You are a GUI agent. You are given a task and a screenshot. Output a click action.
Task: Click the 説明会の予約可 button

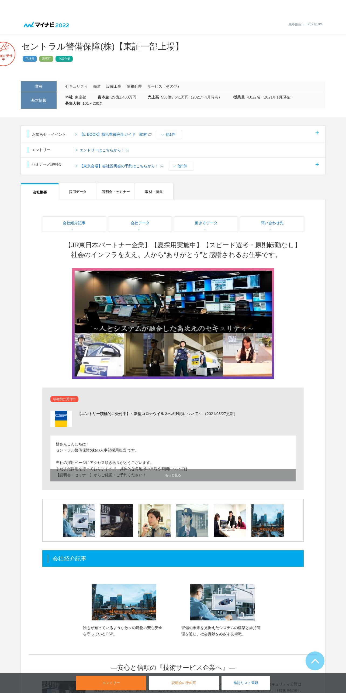point(184,683)
